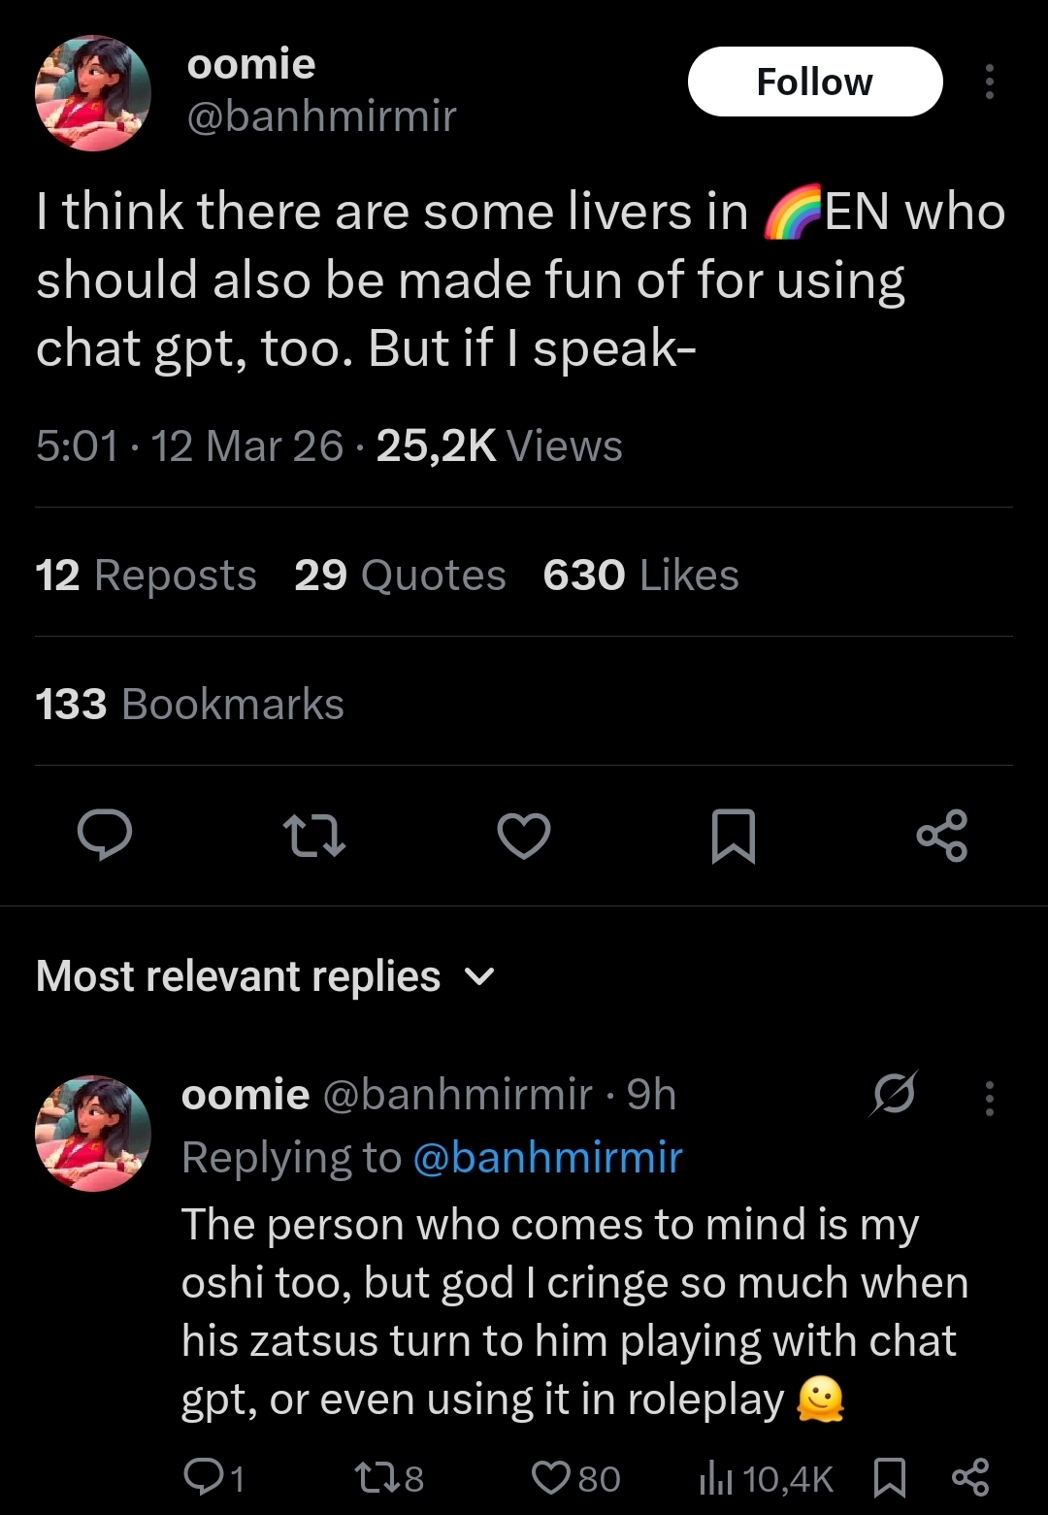Bookmark the reply tweet
This screenshot has height=1515, width=1048.
[x=890, y=1478]
